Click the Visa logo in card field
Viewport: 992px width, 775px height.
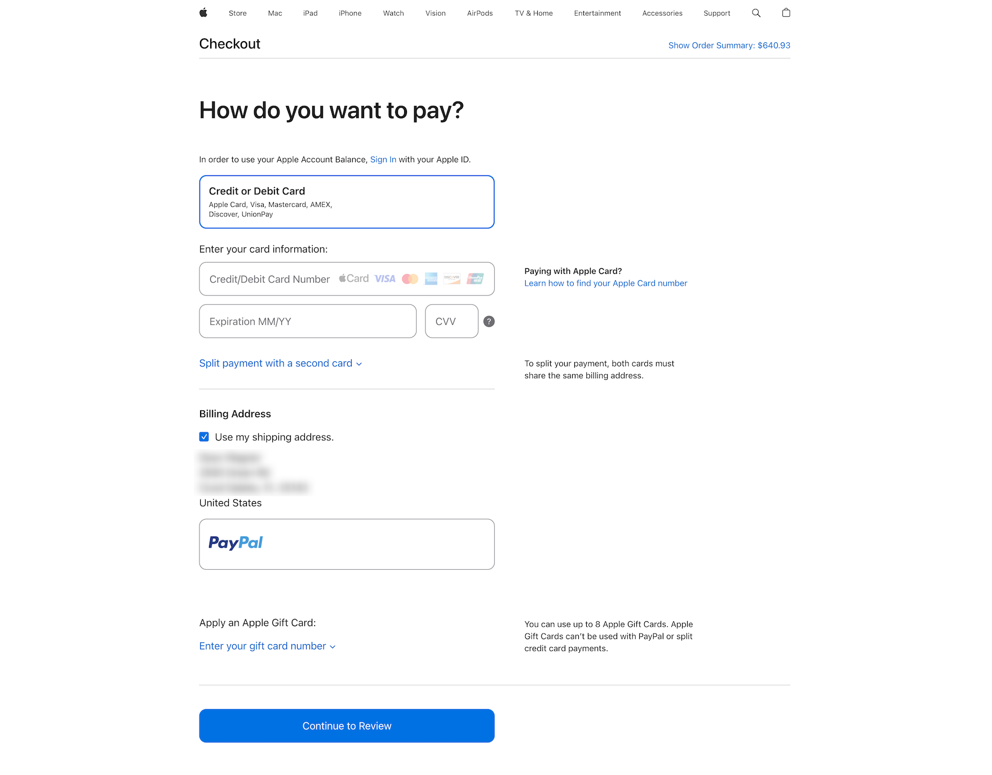(385, 279)
